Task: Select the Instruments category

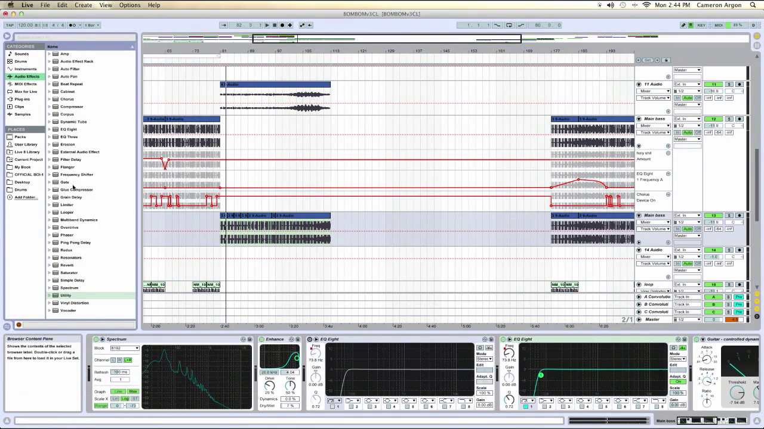Action: pyautogui.click(x=26, y=69)
